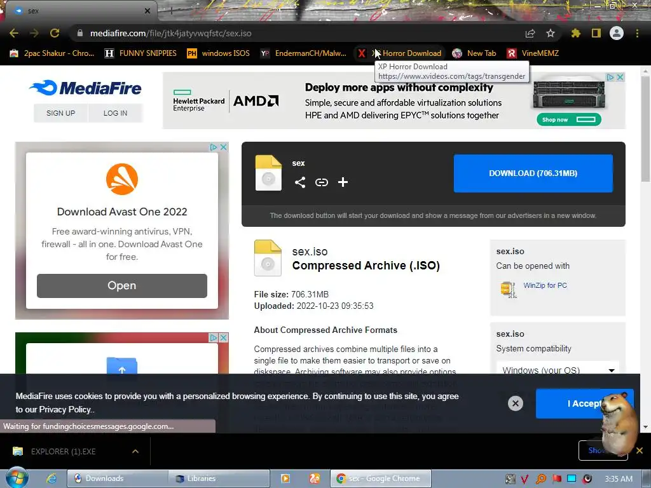Open the Chrome profile avatar
This screenshot has height=488, width=651.
(x=617, y=33)
